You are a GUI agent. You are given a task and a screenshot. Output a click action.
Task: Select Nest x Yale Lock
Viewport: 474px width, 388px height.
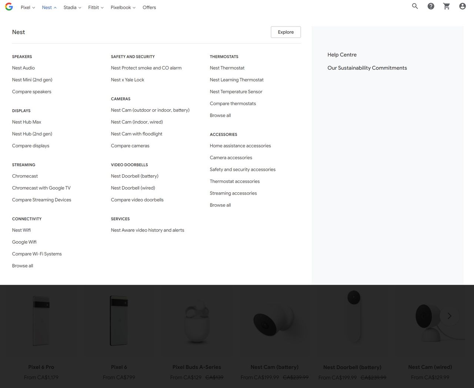pyautogui.click(x=127, y=80)
